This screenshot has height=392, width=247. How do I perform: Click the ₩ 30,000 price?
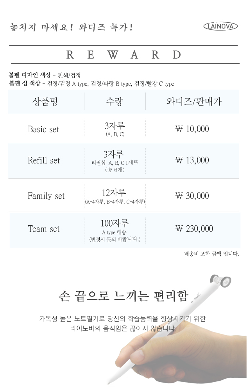[x=192, y=196]
